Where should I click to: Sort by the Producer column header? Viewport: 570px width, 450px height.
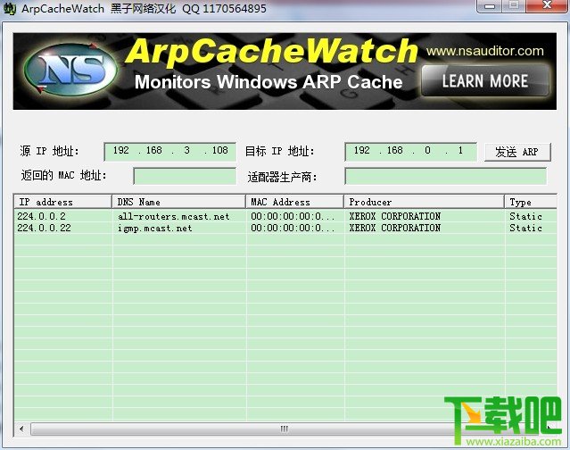click(424, 202)
